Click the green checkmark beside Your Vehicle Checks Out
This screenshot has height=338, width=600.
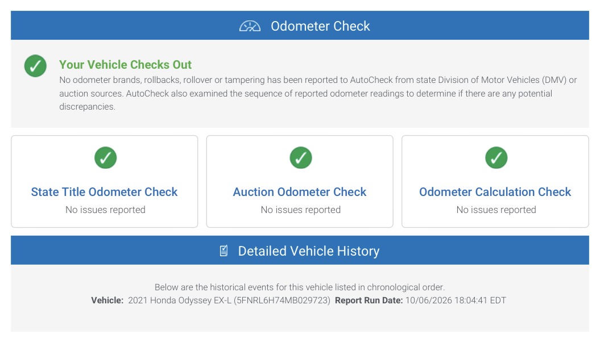[35, 66]
